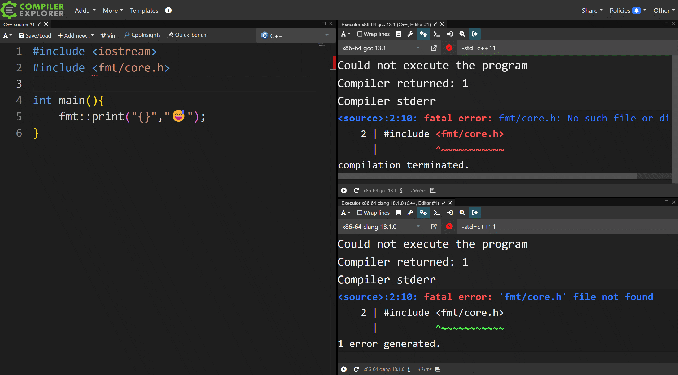Select x86-64 clang 18.1.0 compiler dropdown

379,226
